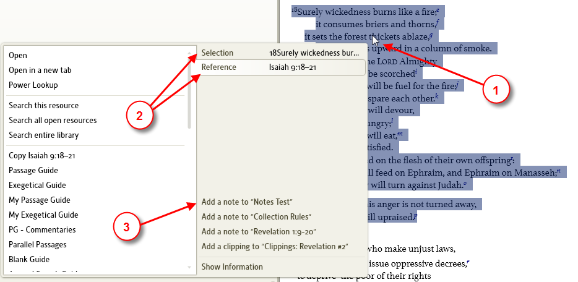This screenshot has height=282, width=578.
Task: Click footnote marker after "briers and thorns"
Action: (437, 23)
